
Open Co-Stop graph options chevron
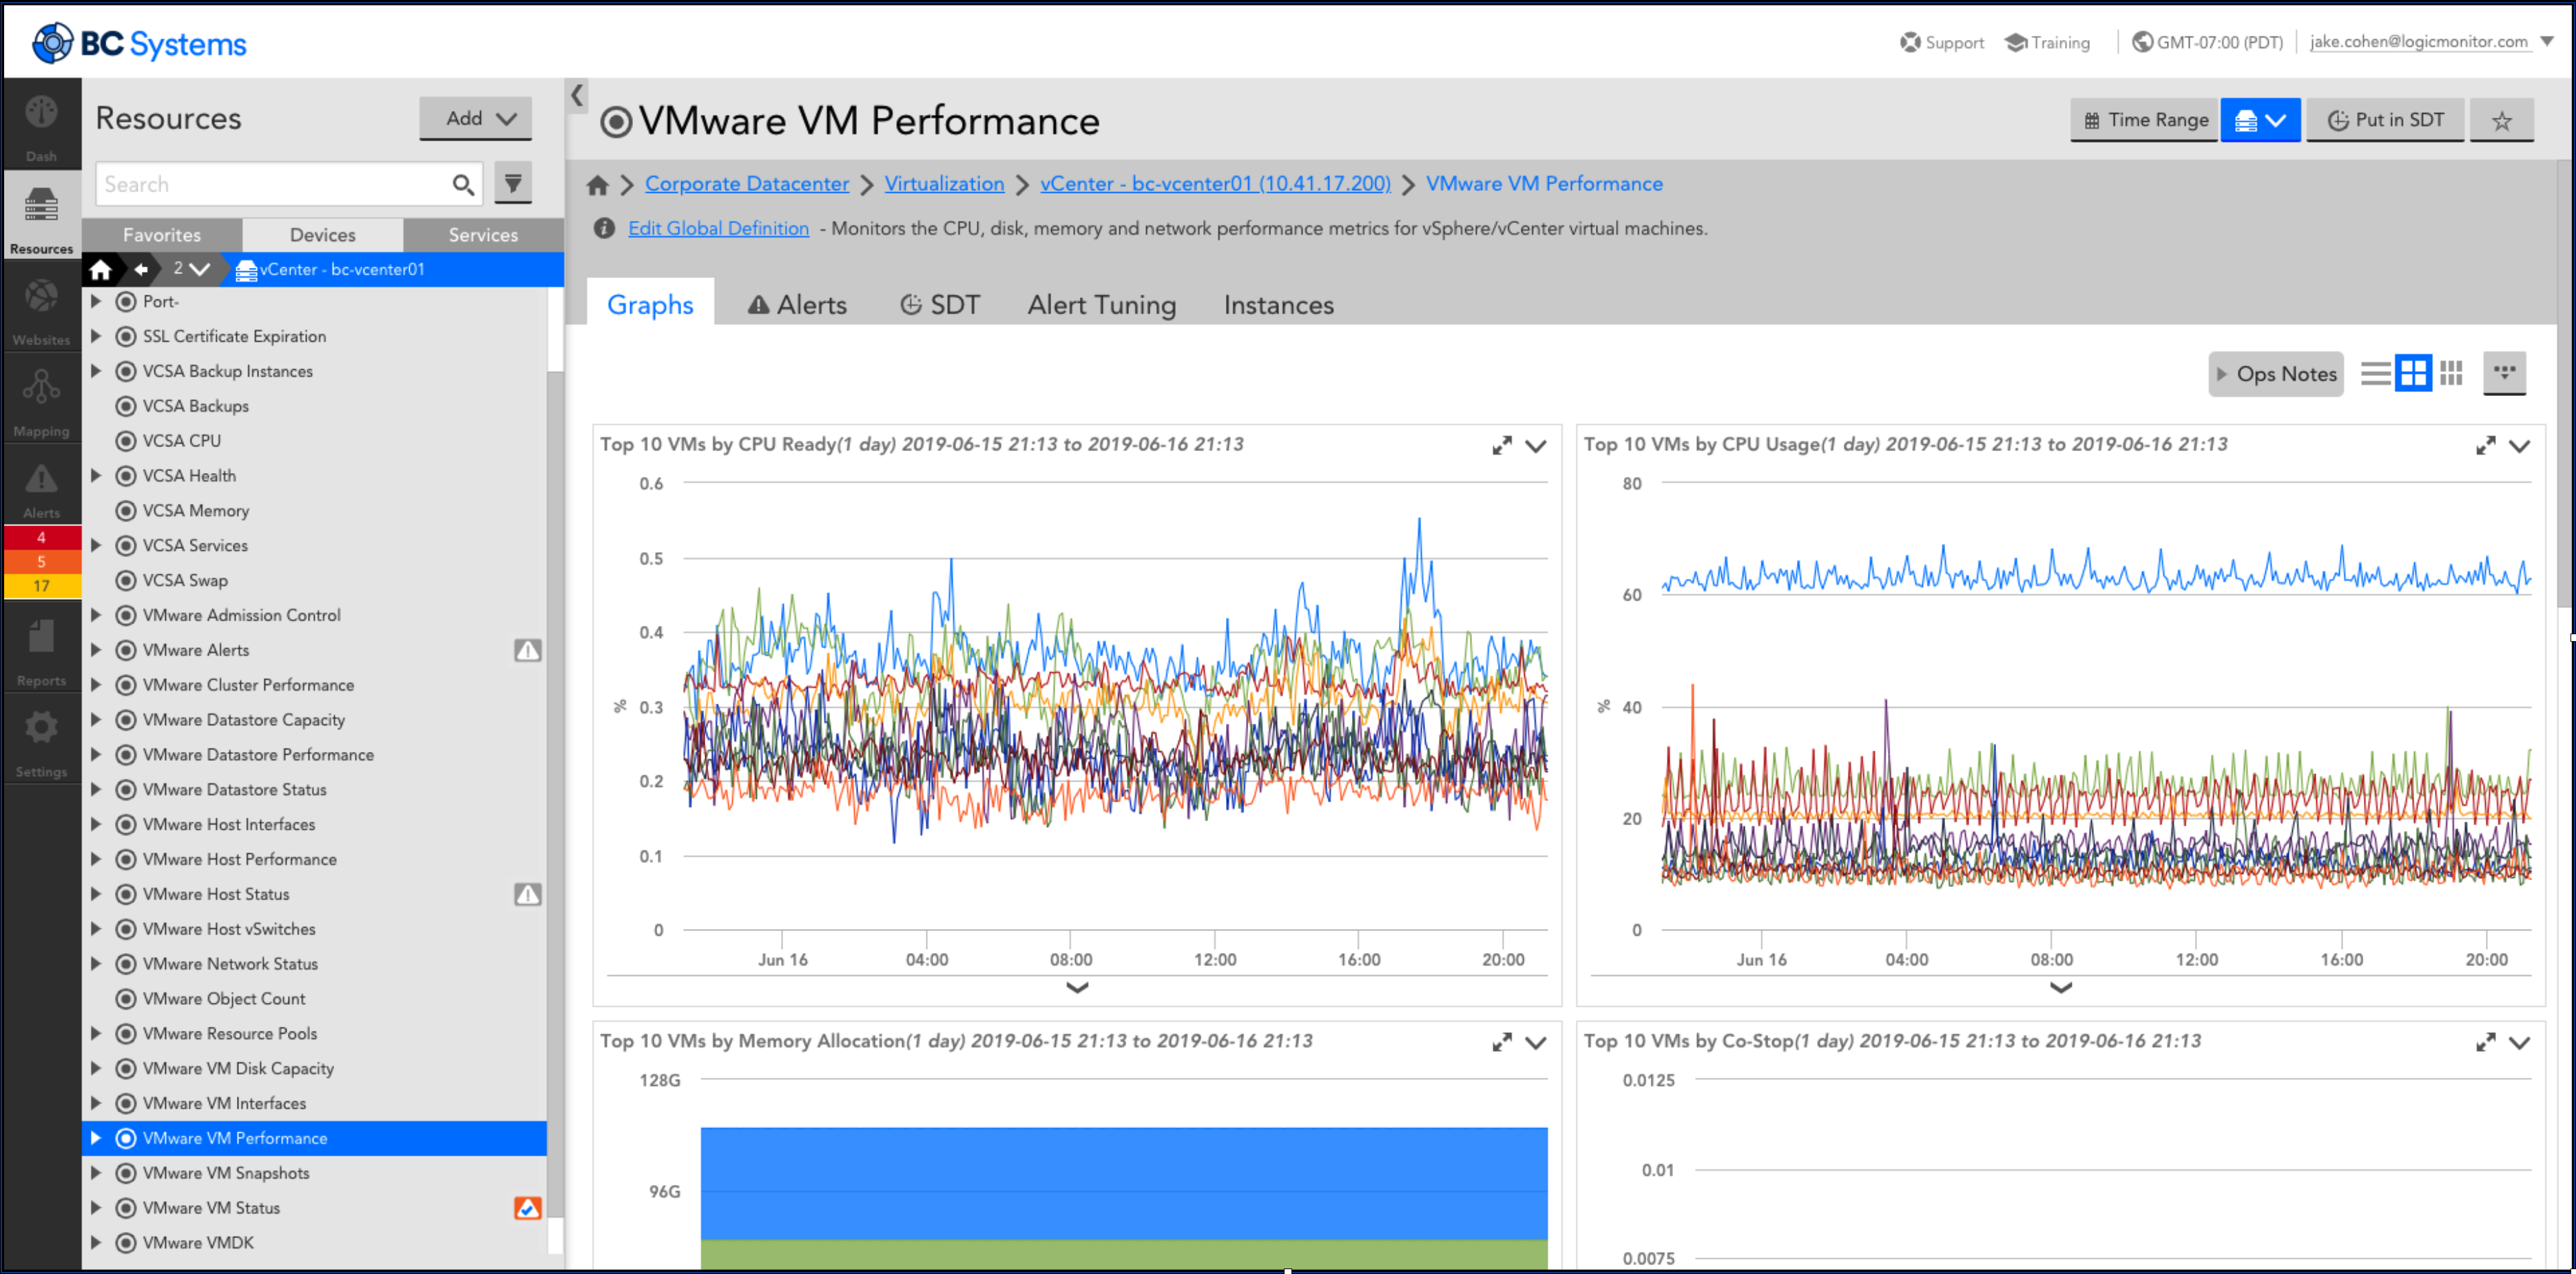click(2519, 1044)
